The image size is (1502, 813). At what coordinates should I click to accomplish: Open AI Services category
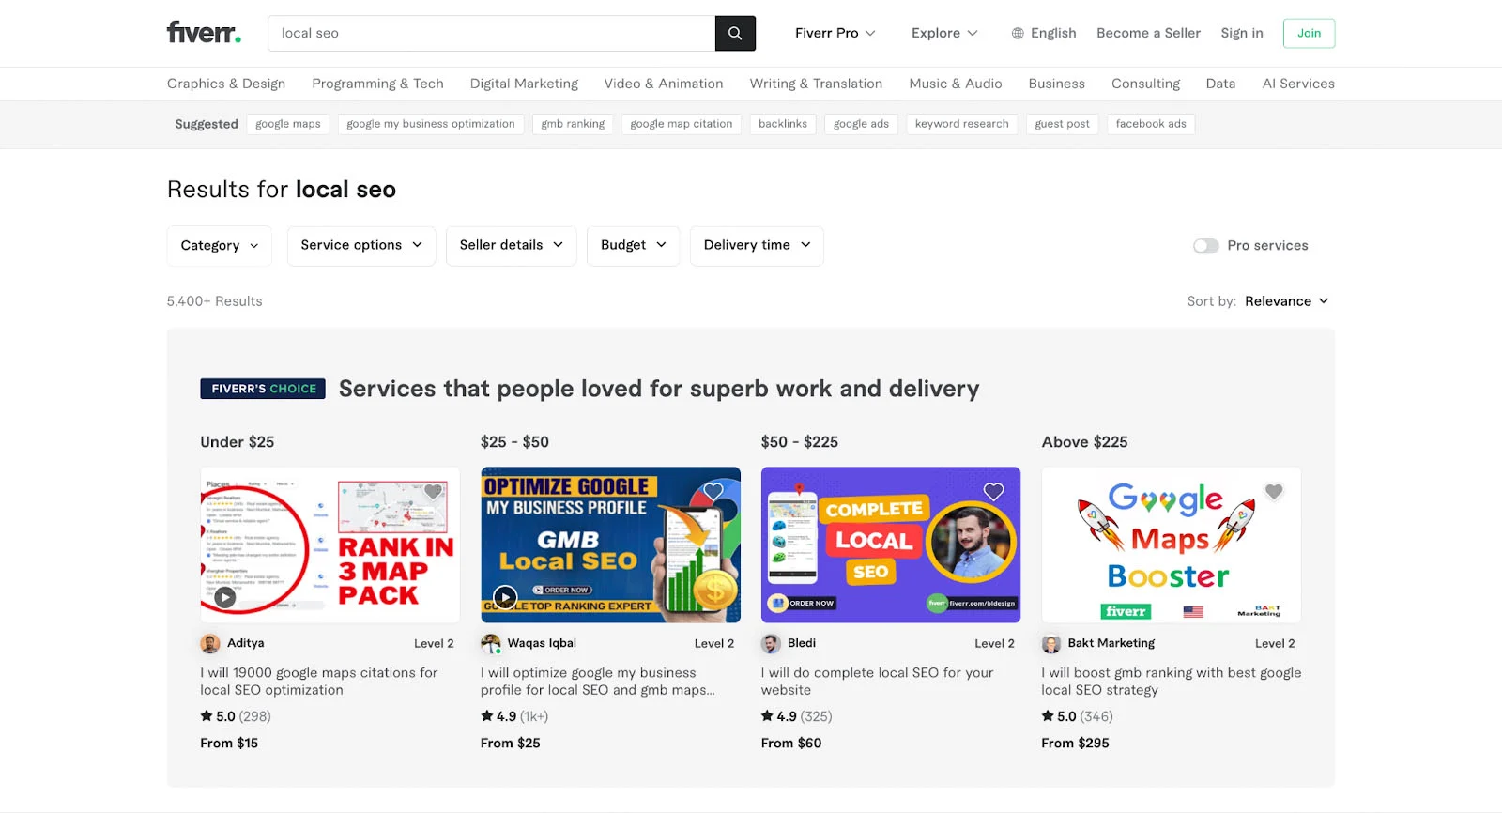(x=1298, y=84)
